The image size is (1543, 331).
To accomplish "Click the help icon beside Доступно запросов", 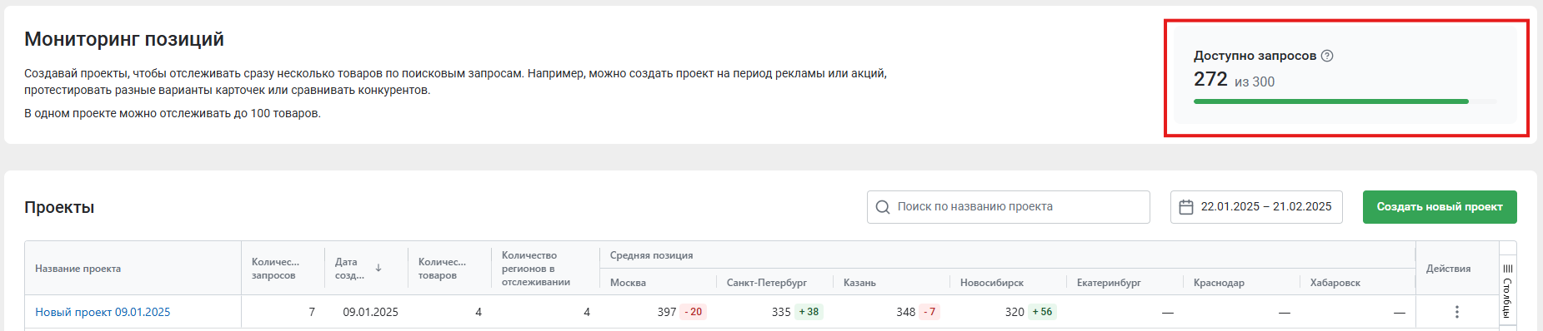I will coord(1327,56).
